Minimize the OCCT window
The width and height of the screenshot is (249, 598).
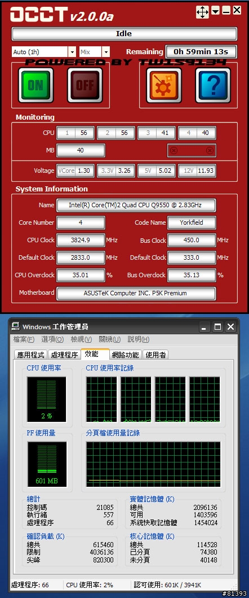(226, 11)
